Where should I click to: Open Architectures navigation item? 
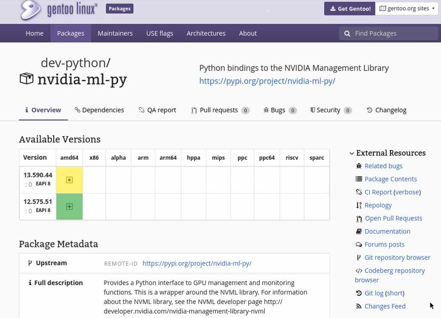point(206,33)
